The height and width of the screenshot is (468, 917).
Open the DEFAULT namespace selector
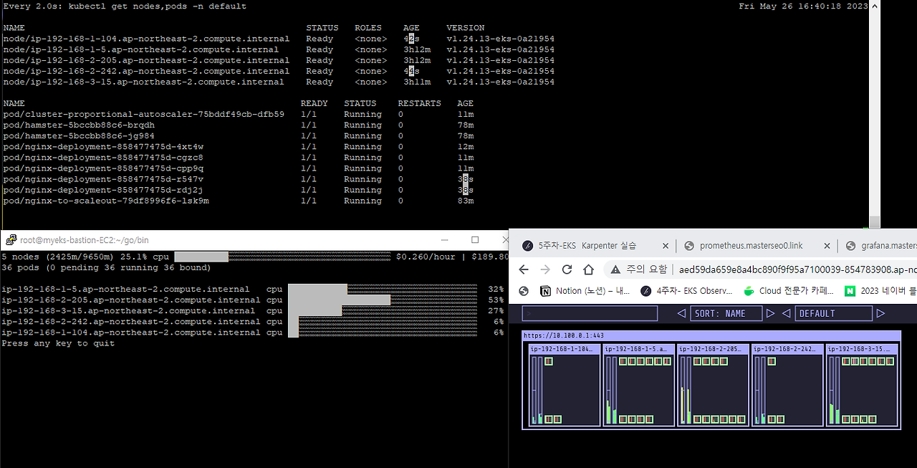click(x=833, y=313)
